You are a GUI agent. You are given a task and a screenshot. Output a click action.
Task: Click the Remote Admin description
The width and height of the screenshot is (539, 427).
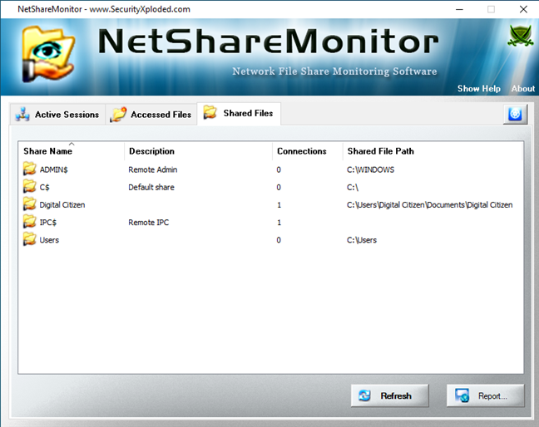pyautogui.click(x=152, y=169)
